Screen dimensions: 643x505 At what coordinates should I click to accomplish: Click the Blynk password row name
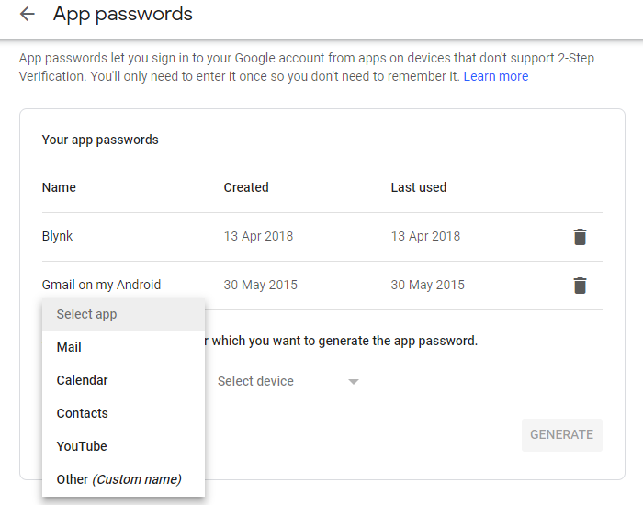coord(57,236)
